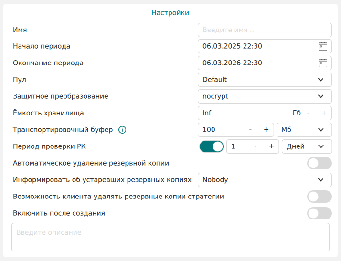
Task: Open calendar for Окончание периода field
Action: pyautogui.click(x=323, y=63)
